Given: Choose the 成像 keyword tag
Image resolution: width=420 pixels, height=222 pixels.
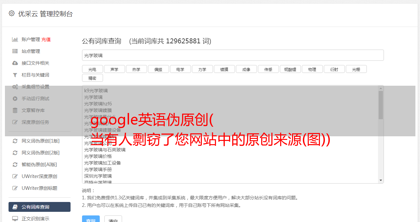Looking at the screenshot, I should 246,69.
